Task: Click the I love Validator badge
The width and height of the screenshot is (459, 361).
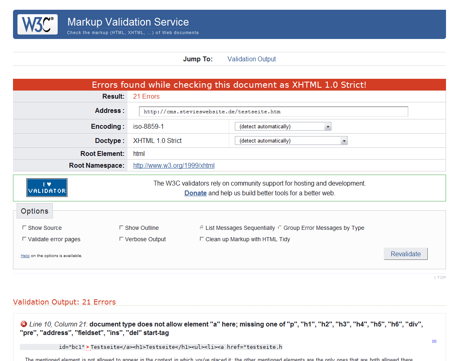Action: click(x=47, y=188)
